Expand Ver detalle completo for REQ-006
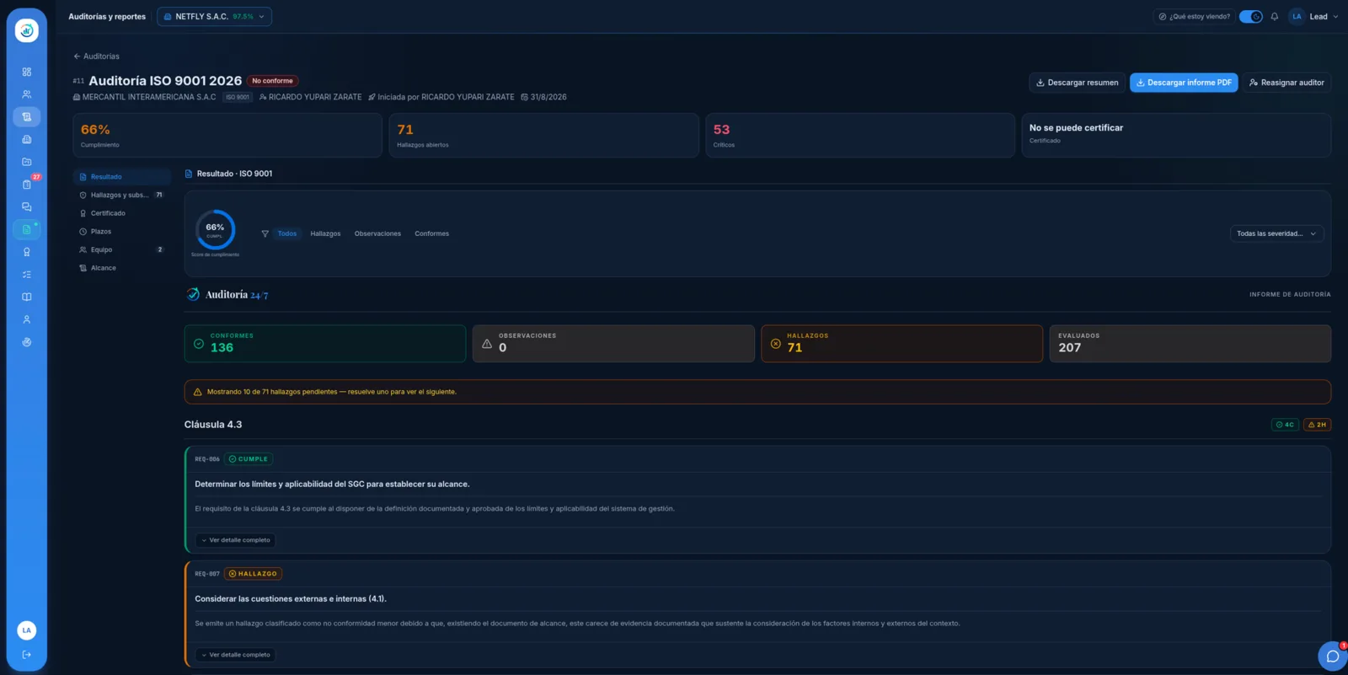The image size is (1348, 675). click(x=236, y=540)
